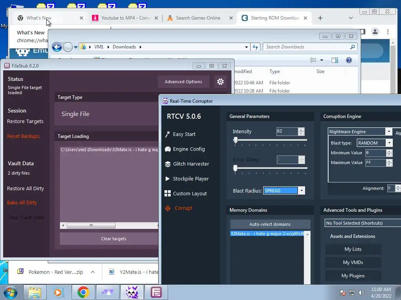This screenshot has height=300, width=401.
Task: Click the network tray icon
Action: (x=352, y=293)
